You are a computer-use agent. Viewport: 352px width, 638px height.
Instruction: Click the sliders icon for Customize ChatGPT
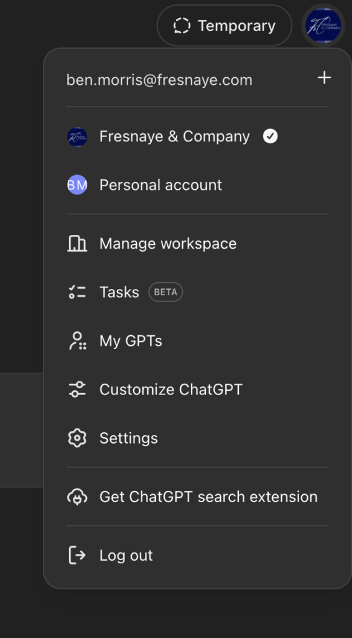[77, 389]
